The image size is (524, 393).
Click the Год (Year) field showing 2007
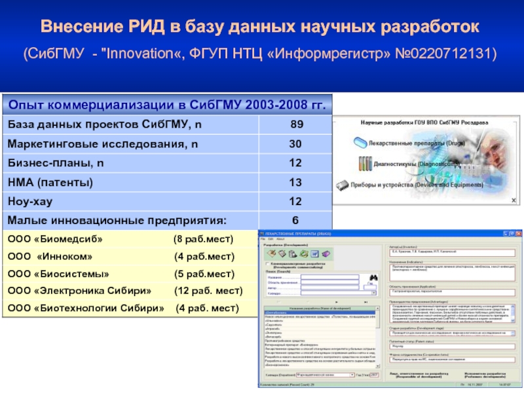click(374, 375)
